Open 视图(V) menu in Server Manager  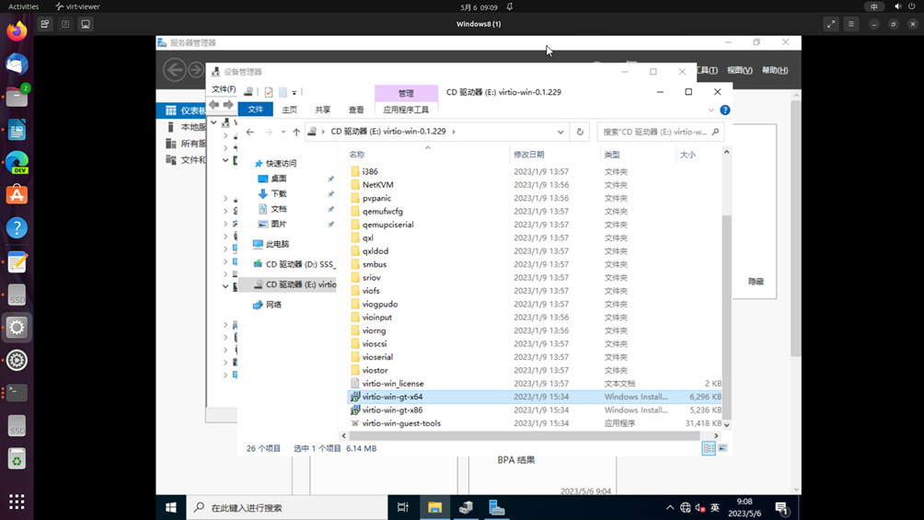[740, 70]
